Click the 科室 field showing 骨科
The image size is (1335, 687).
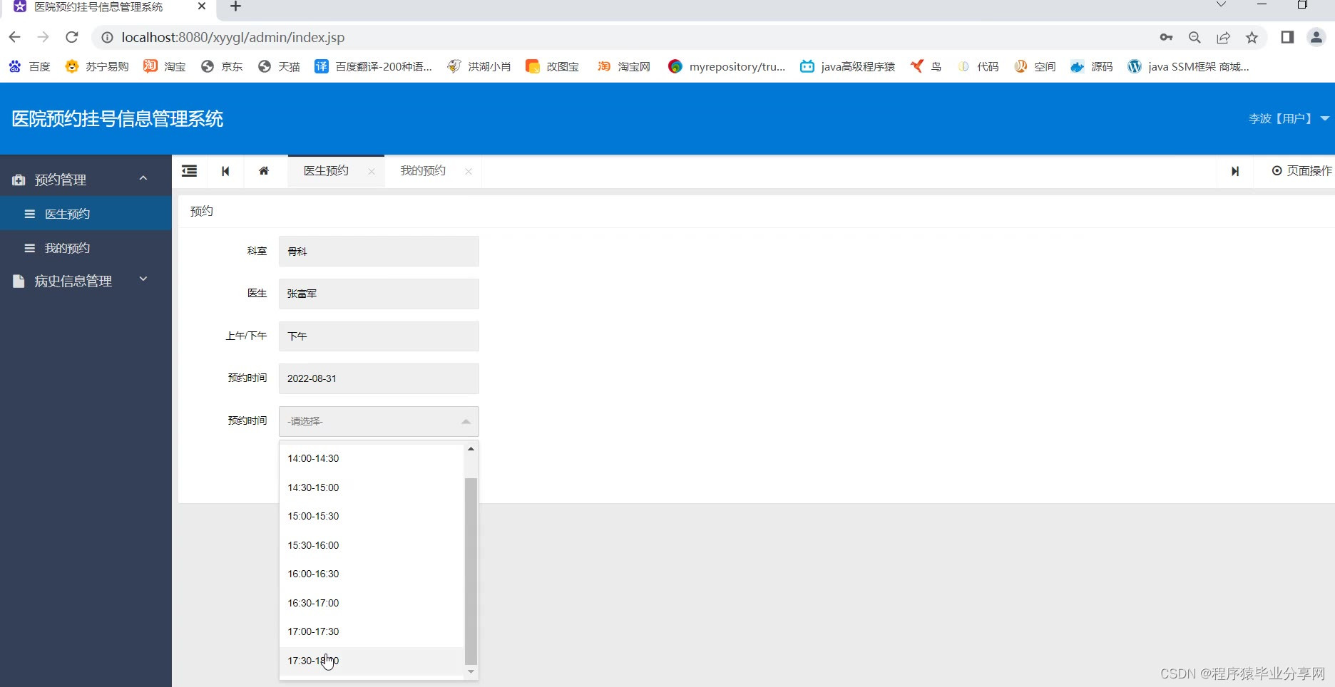pyautogui.click(x=379, y=251)
